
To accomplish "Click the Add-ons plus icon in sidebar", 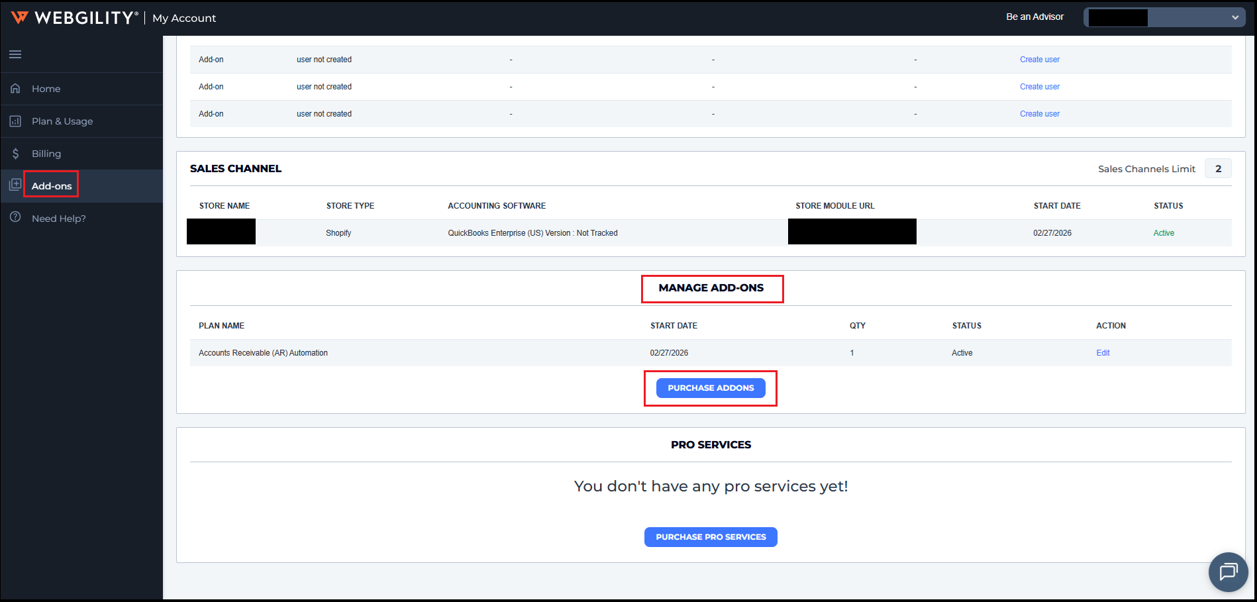I will [15, 185].
